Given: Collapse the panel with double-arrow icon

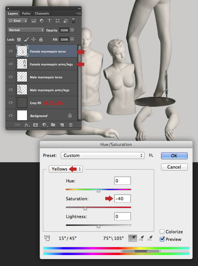Looking at the screenshot, I should (79, 8).
